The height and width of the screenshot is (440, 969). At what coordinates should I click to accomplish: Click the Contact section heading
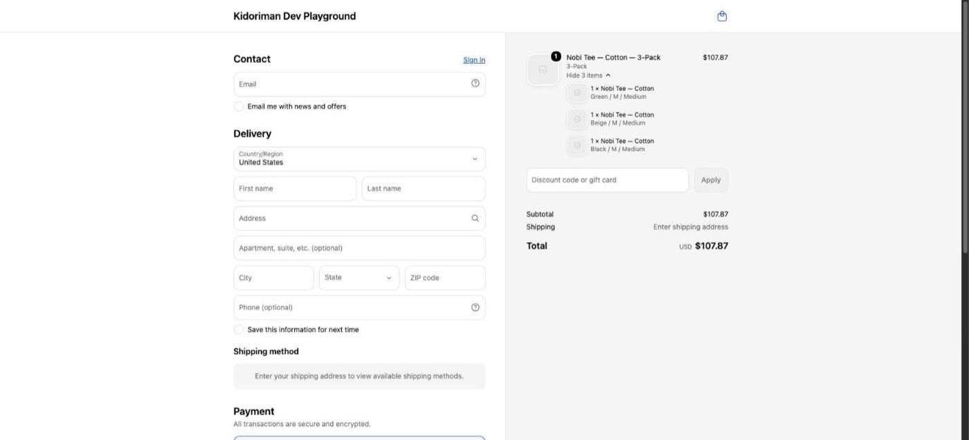pos(252,59)
